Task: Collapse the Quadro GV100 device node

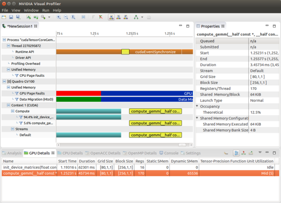Action: pos(4,81)
